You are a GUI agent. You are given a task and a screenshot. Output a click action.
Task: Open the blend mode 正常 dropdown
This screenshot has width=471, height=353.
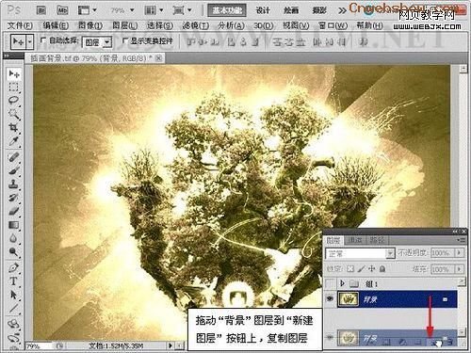click(x=360, y=253)
